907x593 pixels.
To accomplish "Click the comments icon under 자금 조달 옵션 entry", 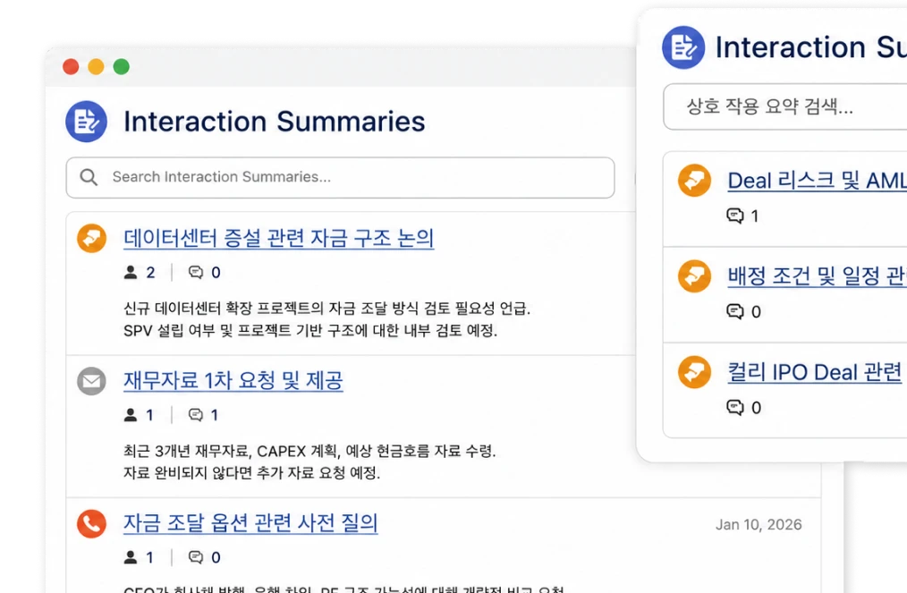I will point(196,557).
